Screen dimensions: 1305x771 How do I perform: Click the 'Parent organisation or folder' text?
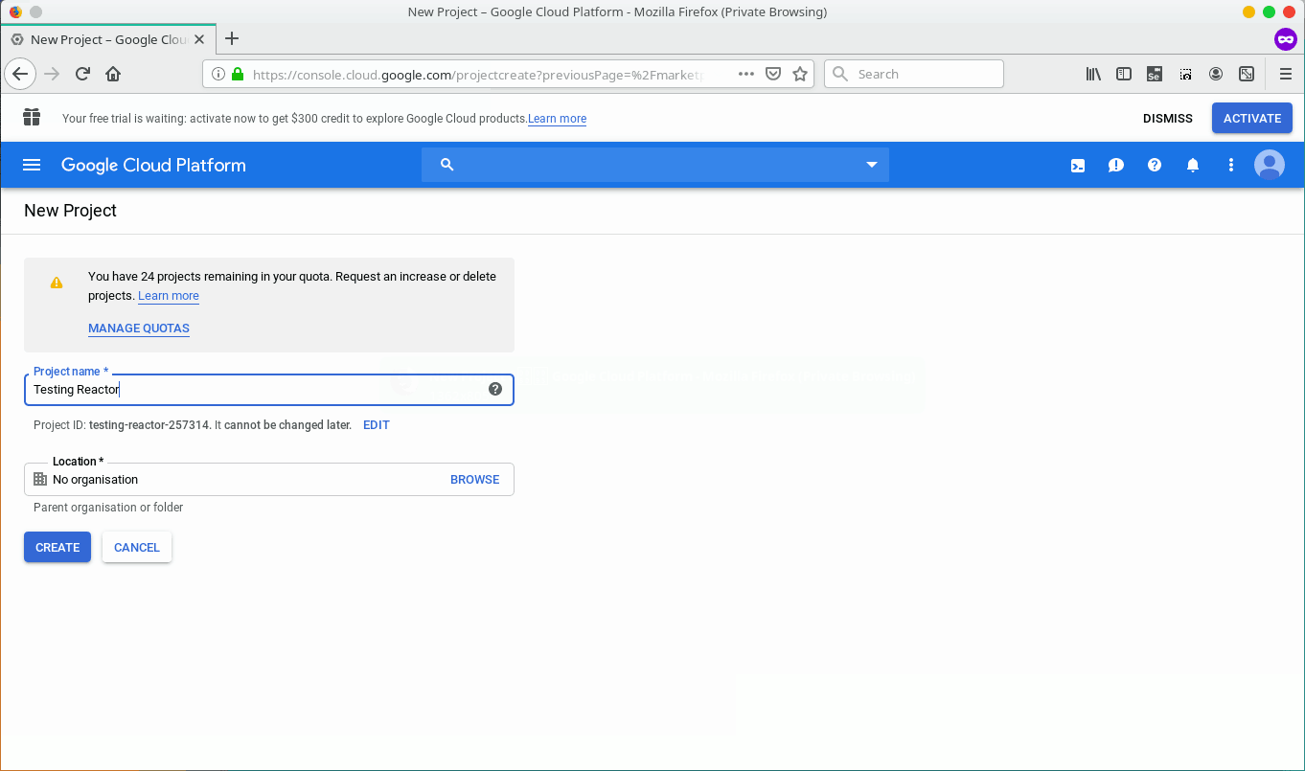tap(108, 508)
